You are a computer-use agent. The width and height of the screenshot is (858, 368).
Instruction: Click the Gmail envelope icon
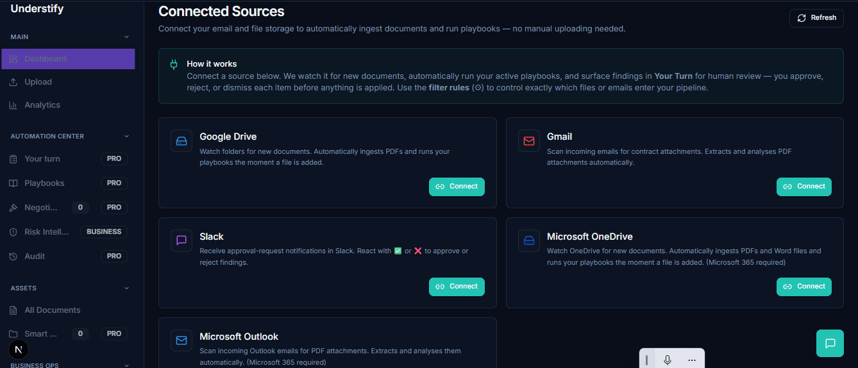[529, 141]
